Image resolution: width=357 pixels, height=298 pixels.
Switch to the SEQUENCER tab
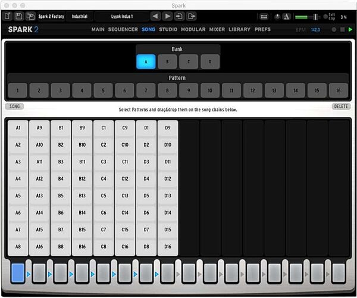click(123, 29)
